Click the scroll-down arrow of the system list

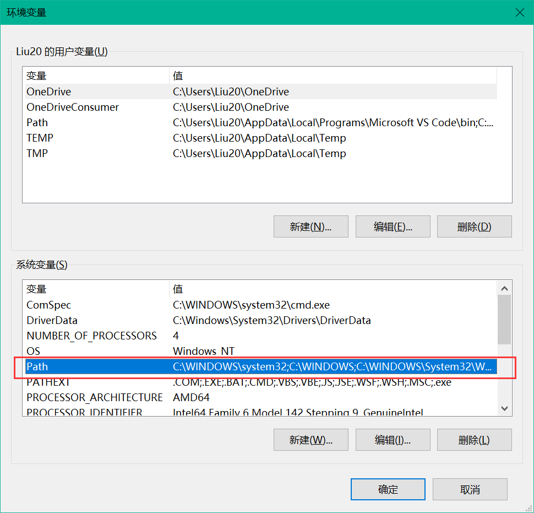click(504, 408)
